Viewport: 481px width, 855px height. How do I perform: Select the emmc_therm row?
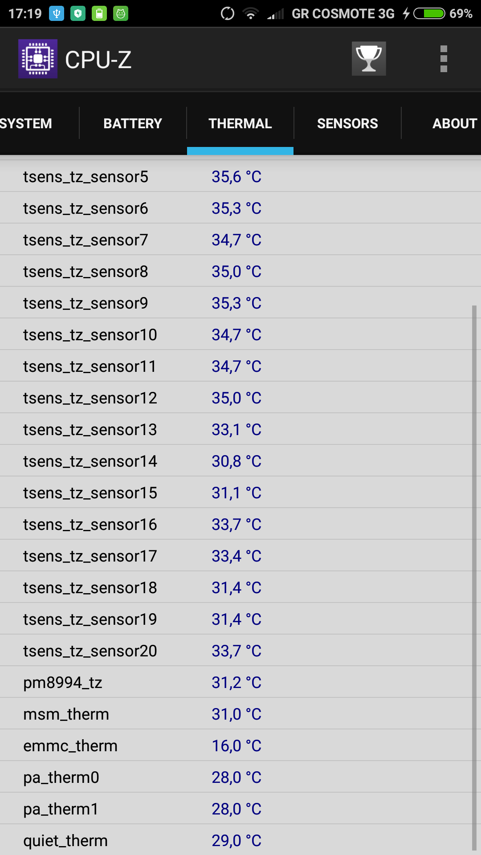point(236,745)
